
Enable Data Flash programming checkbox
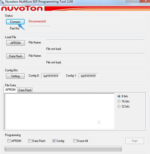pyautogui.click(x=30, y=141)
